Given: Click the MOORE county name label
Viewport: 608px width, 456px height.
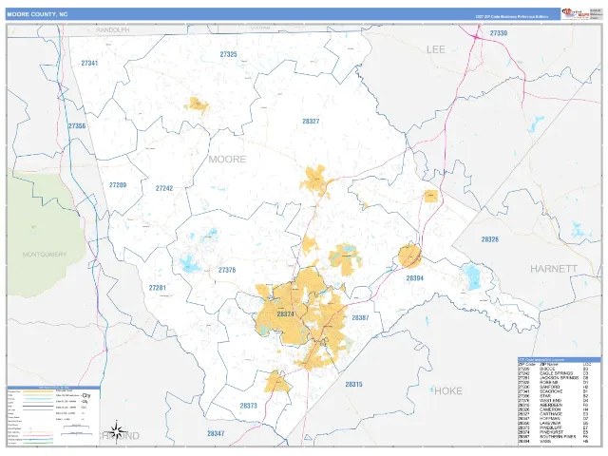Looking at the screenshot, I should pyautogui.click(x=227, y=159).
